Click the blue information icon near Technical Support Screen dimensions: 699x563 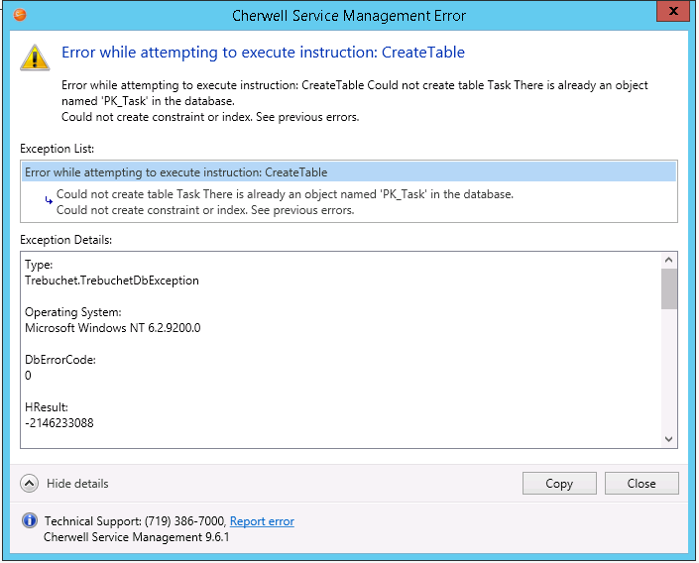coord(30,521)
